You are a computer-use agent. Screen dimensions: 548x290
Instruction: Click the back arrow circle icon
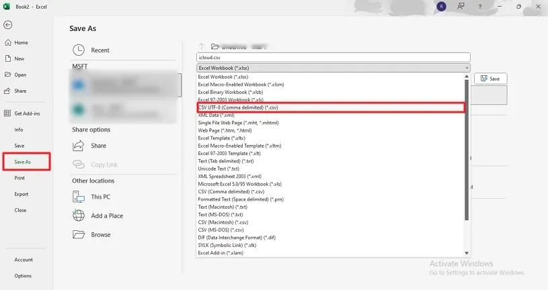pyautogui.click(x=7, y=25)
